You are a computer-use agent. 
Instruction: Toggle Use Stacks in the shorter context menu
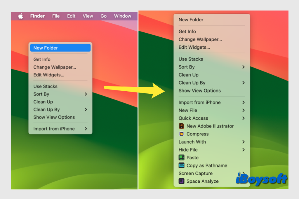tap(45, 86)
